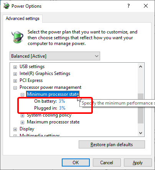Click the question mark help button
The image size is (155, 170).
coord(129,6)
